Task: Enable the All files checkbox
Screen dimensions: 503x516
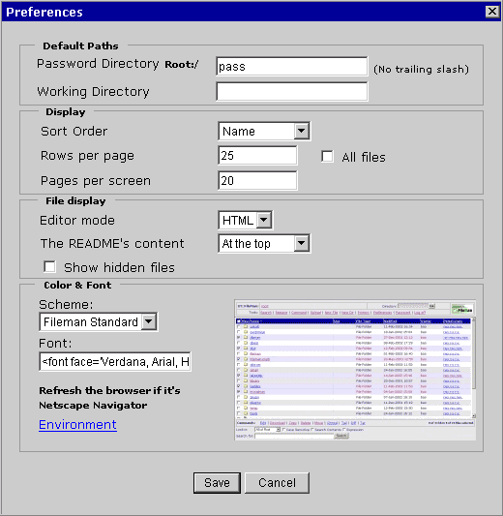Action: click(327, 156)
